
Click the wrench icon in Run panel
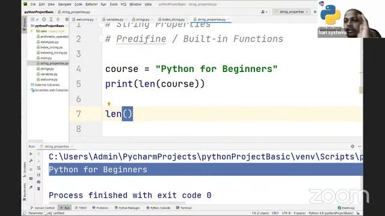coord(31,161)
